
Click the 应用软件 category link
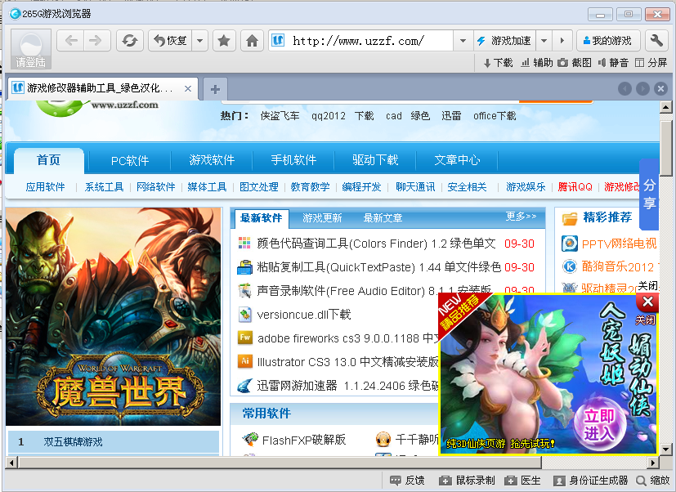pos(45,187)
